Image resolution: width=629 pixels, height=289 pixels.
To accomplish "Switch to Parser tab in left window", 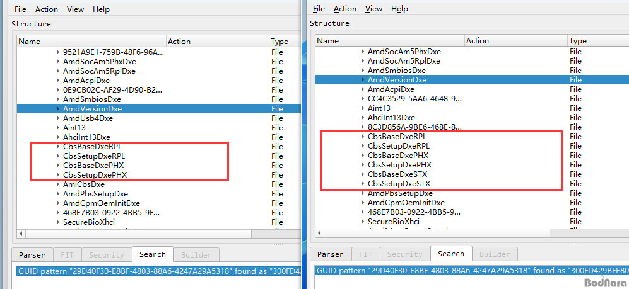I will point(31,255).
